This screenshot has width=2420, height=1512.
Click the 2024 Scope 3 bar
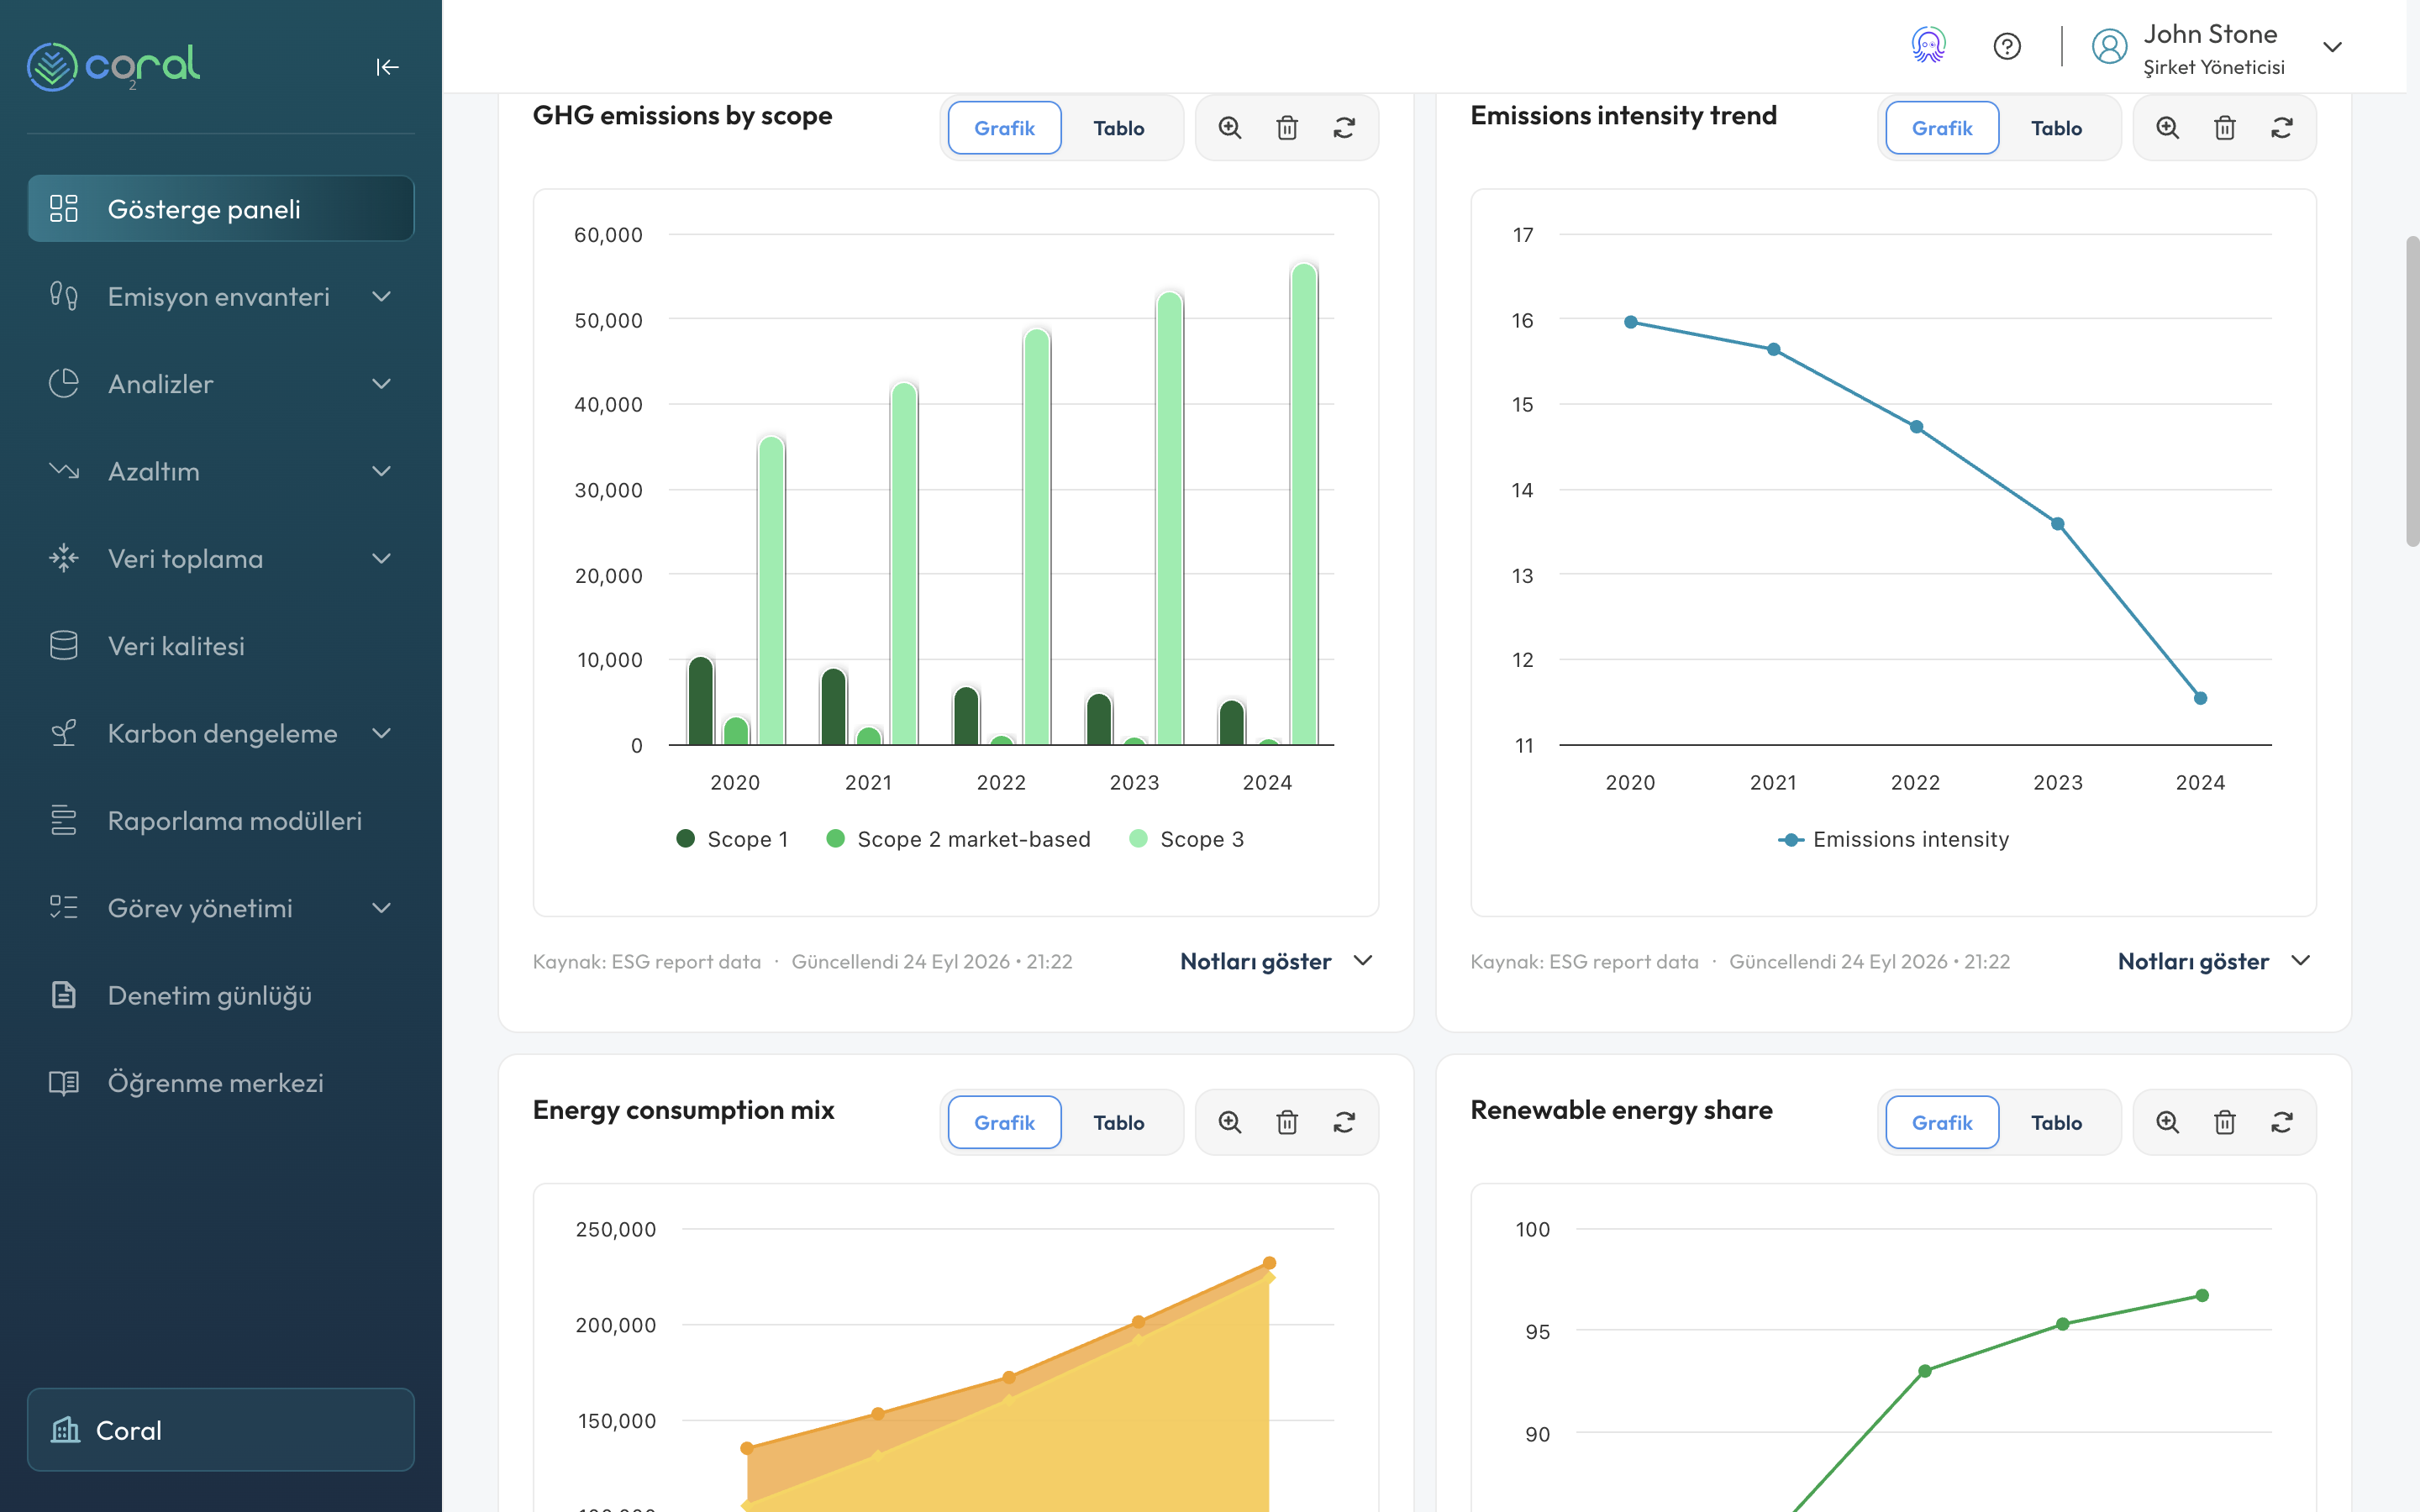coord(1303,504)
